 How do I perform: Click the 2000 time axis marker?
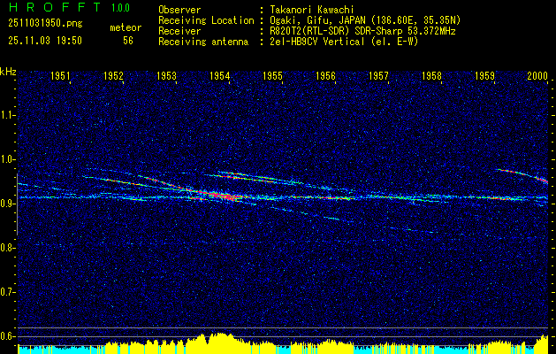coord(538,75)
